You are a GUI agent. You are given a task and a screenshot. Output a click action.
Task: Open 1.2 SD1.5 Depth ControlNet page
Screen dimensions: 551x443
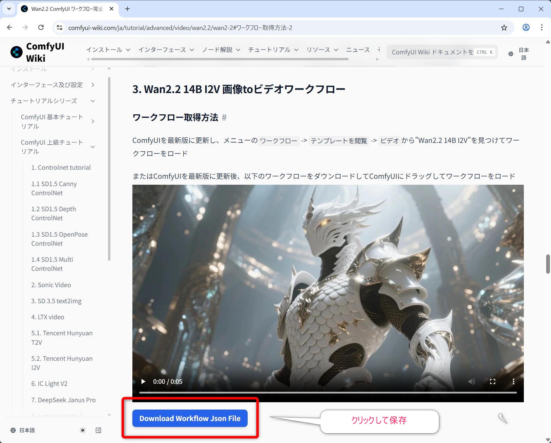54,213
